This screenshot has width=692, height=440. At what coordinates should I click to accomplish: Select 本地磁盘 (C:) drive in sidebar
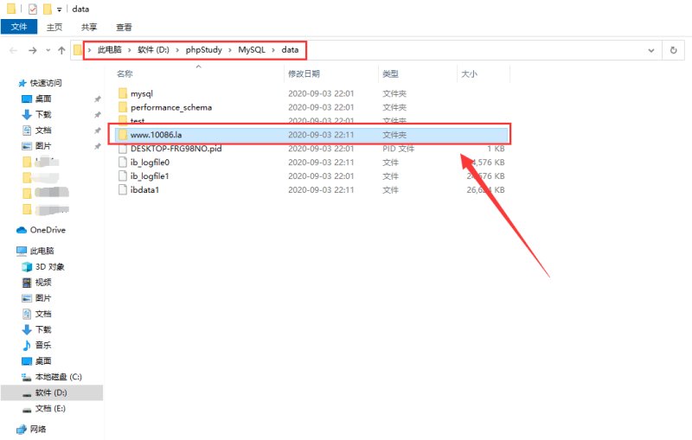click(x=52, y=377)
